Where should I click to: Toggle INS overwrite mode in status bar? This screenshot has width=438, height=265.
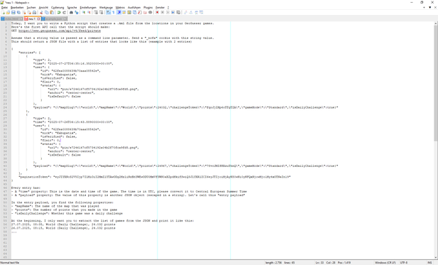[x=430, y=263]
